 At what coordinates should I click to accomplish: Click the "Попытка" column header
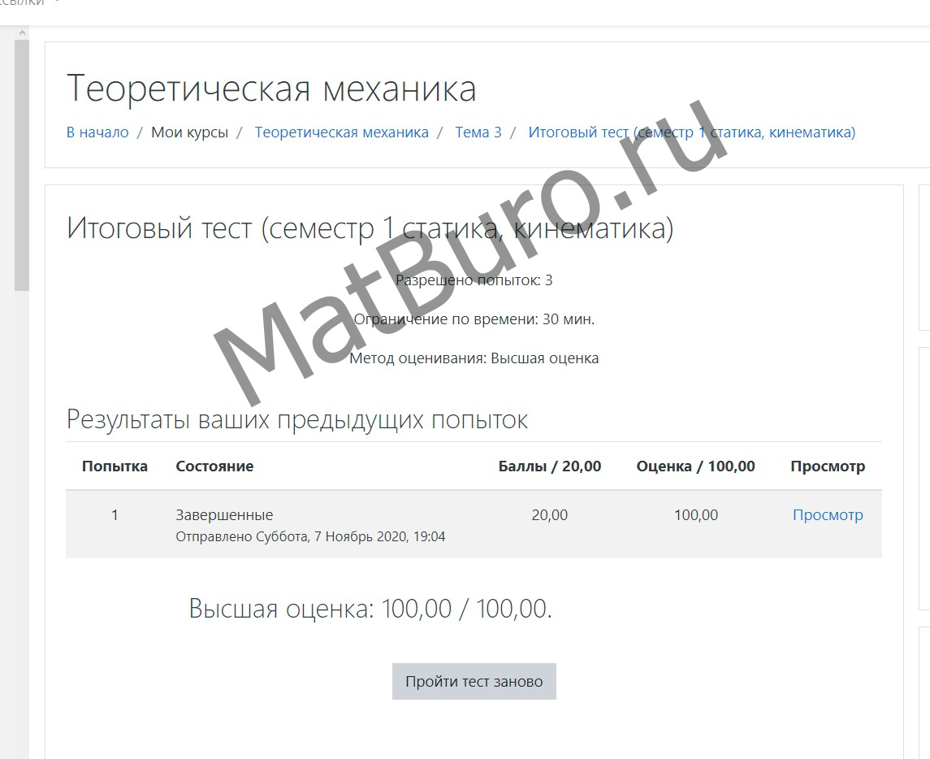[x=115, y=466]
